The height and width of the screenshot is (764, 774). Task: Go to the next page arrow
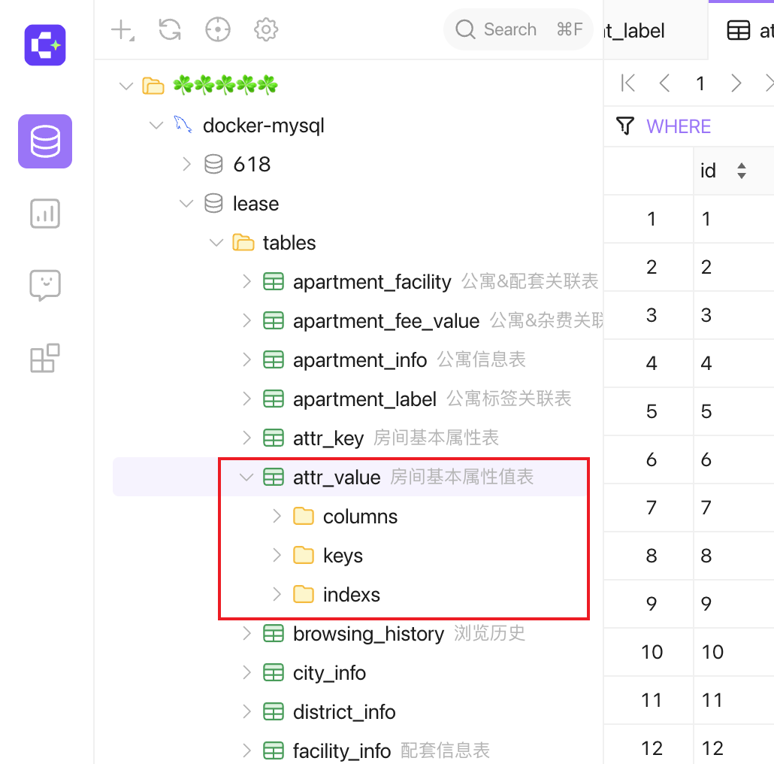pyautogui.click(x=736, y=83)
